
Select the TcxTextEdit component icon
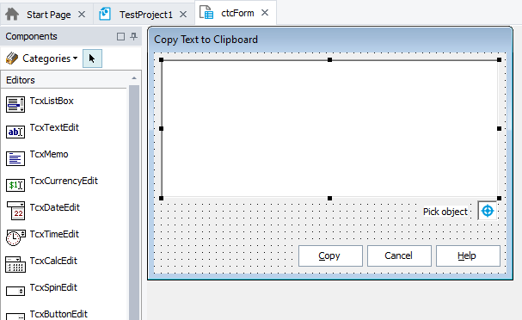pos(15,132)
